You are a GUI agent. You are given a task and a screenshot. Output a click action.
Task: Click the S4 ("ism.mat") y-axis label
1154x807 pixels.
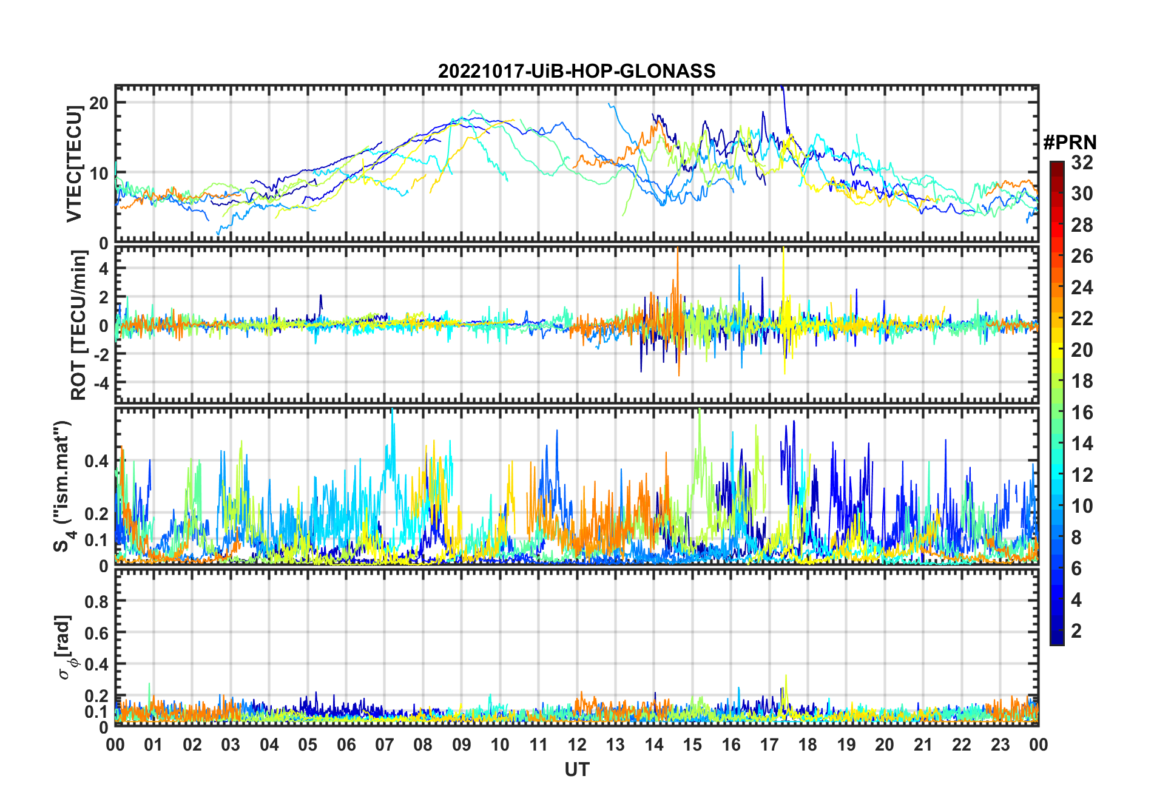[x=62, y=486]
